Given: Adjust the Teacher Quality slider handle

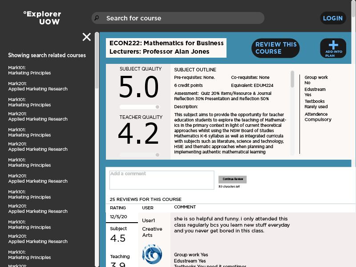Looking at the screenshot, I should point(158,155).
